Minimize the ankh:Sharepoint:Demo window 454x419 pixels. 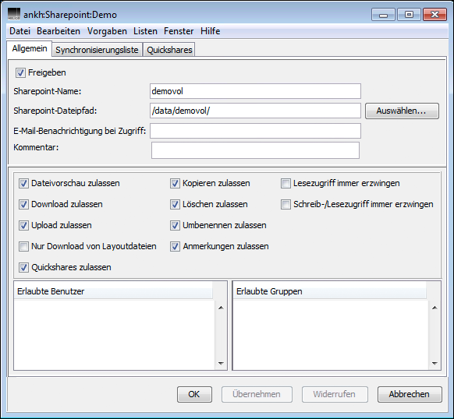point(383,15)
